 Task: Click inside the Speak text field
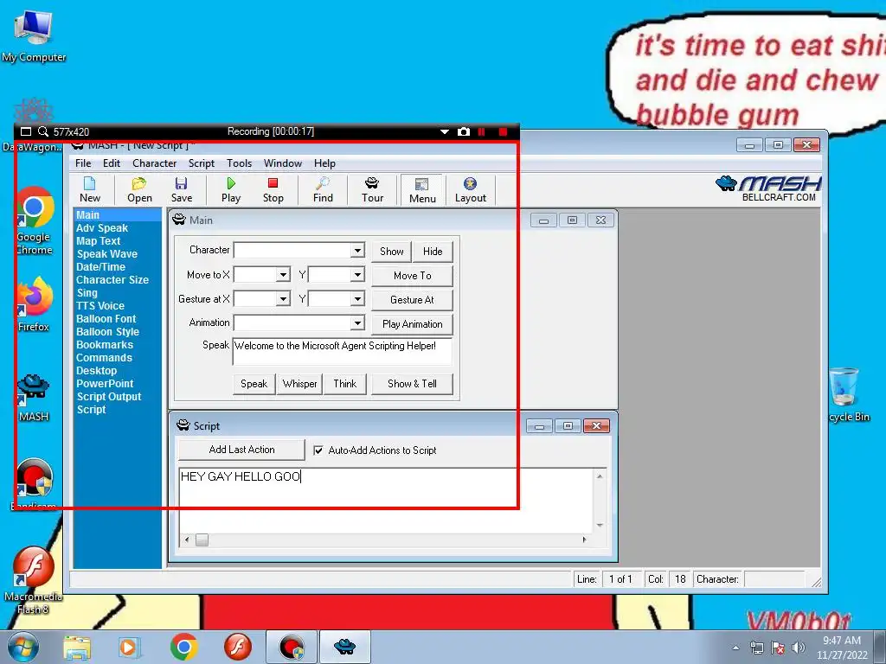[342, 351]
